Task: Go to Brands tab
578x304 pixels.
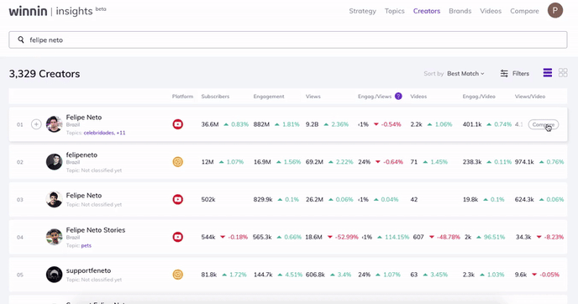Action: (x=460, y=11)
